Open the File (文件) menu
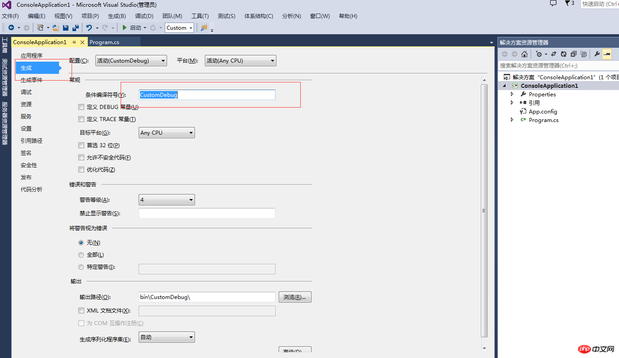Screen dimensions: 619x358 click(x=10, y=16)
